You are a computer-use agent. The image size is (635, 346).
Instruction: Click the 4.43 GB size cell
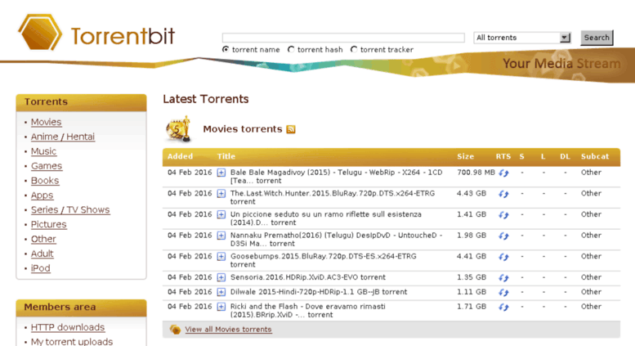(472, 194)
